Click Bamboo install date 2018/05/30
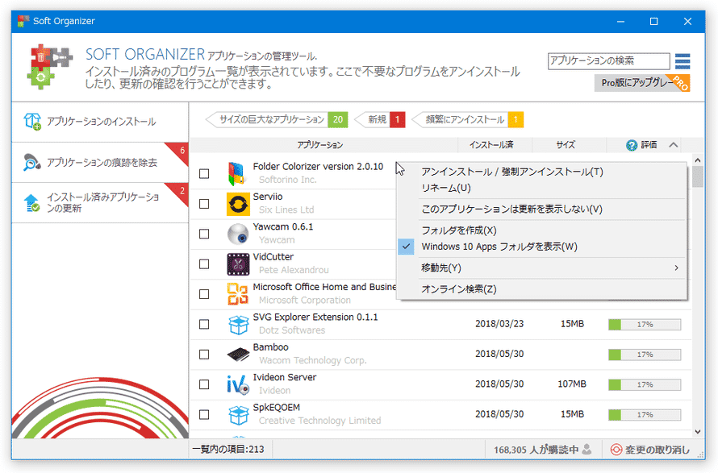The height and width of the screenshot is (473, 718). (x=499, y=354)
